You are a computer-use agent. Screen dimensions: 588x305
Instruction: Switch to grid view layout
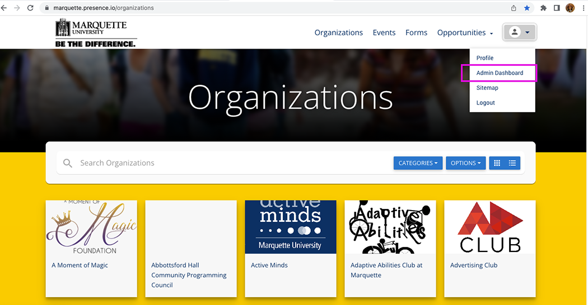tap(497, 163)
